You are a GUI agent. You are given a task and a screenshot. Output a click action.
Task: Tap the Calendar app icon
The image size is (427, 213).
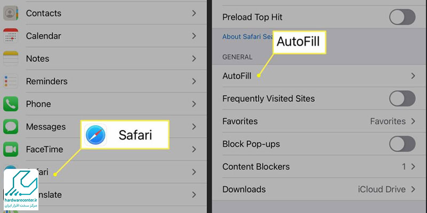(11, 36)
